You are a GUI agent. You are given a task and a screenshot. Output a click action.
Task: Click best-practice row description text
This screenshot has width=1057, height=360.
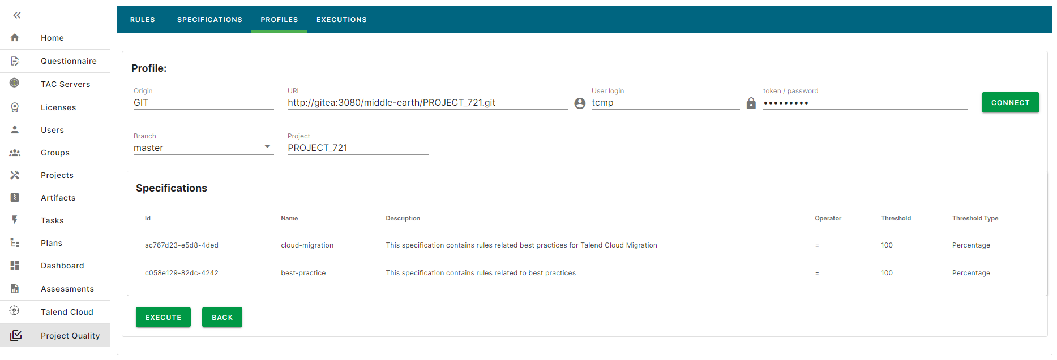pyautogui.click(x=481, y=273)
